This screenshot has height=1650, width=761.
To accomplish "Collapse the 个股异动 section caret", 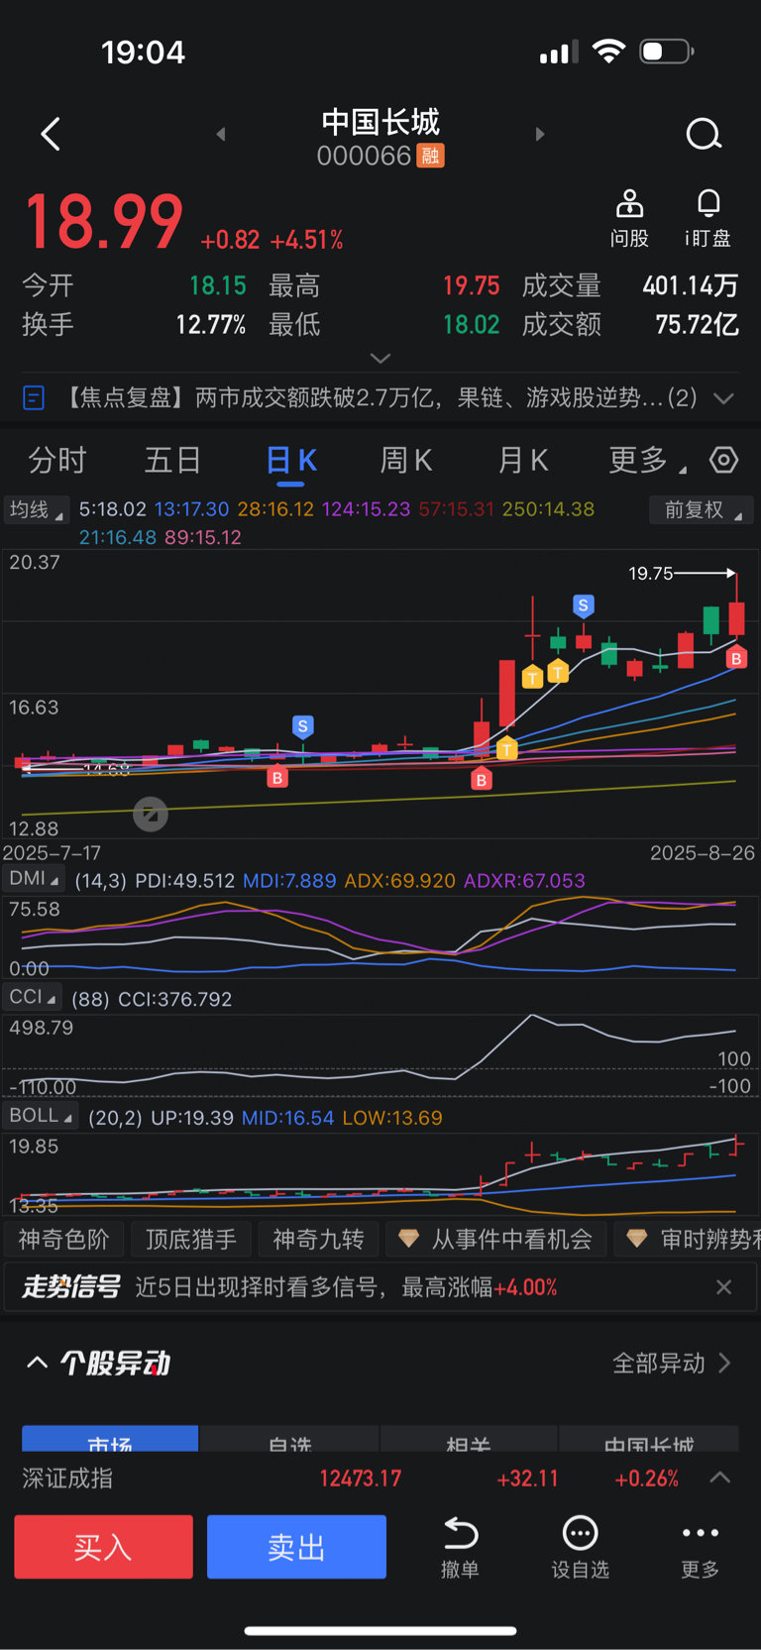I will [37, 1363].
